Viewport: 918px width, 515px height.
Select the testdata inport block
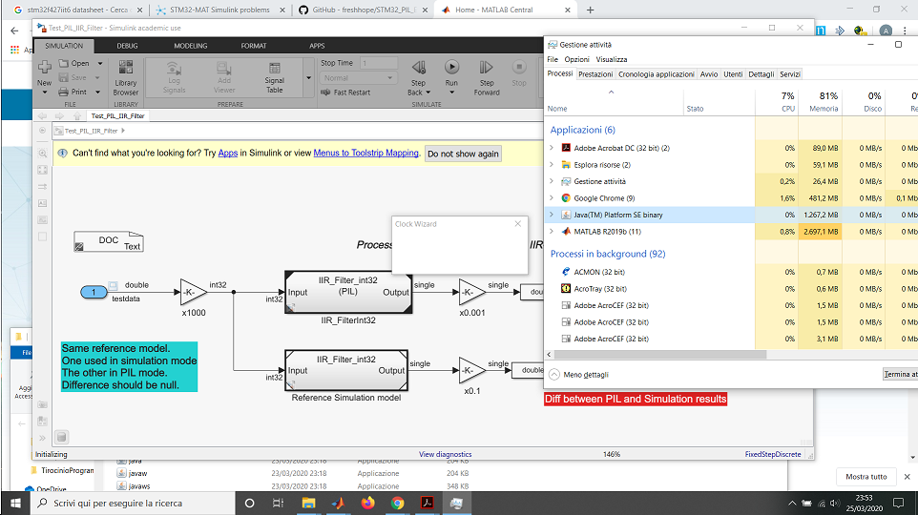94,292
